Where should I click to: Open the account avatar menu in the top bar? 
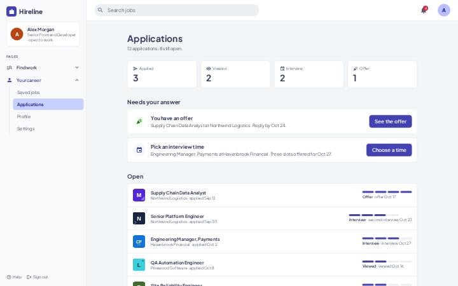click(x=444, y=10)
